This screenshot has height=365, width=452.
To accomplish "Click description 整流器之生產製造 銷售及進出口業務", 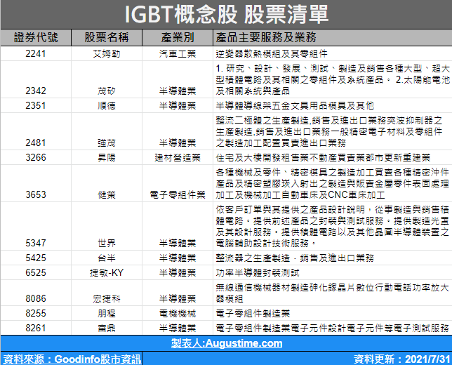I will click(295, 258).
